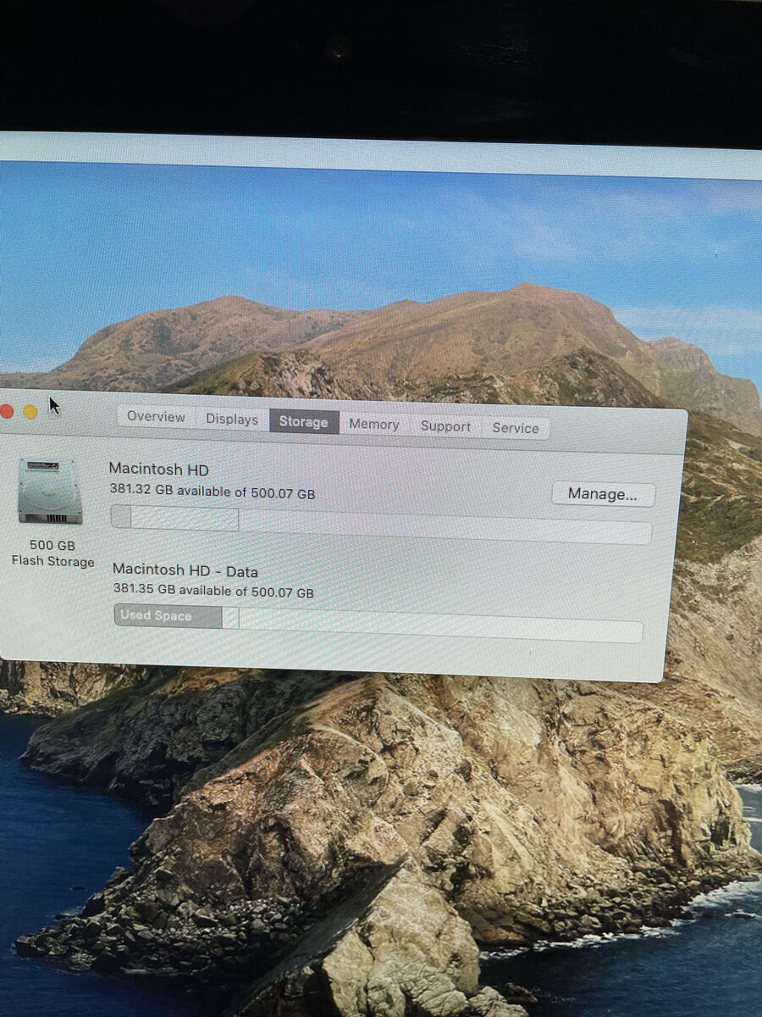Viewport: 762px width, 1017px height.
Task: Select the Storage tab
Action: tap(303, 422)
